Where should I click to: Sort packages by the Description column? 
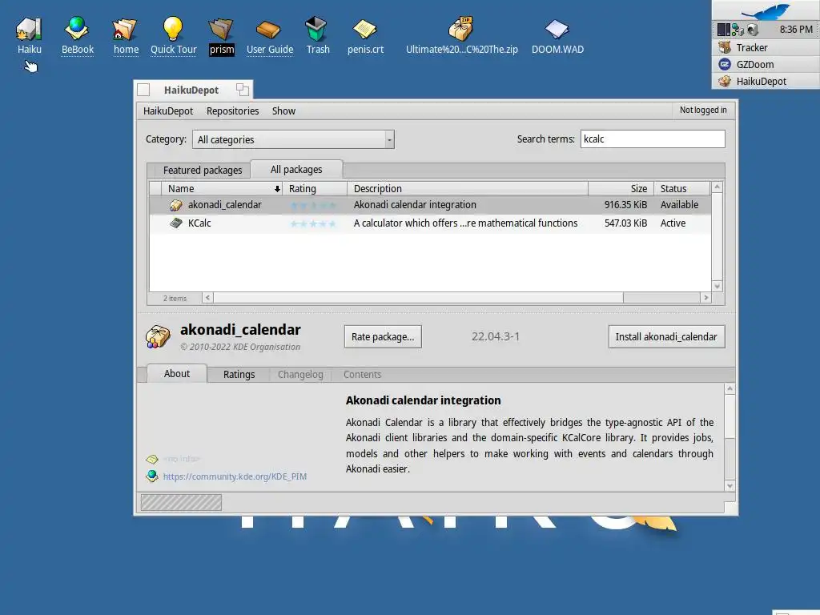click(468, 188)
